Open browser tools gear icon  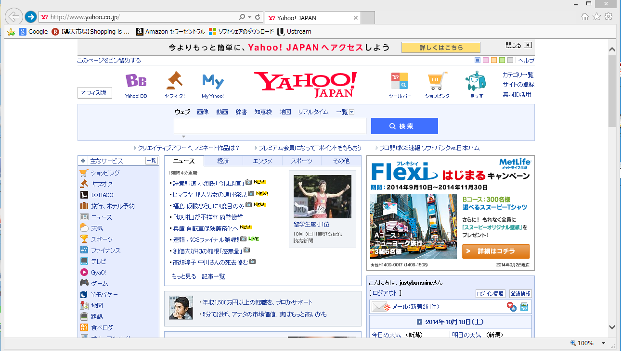608,17
